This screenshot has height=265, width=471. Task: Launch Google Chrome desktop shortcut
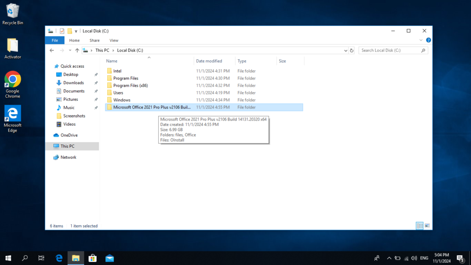(12, 85)
